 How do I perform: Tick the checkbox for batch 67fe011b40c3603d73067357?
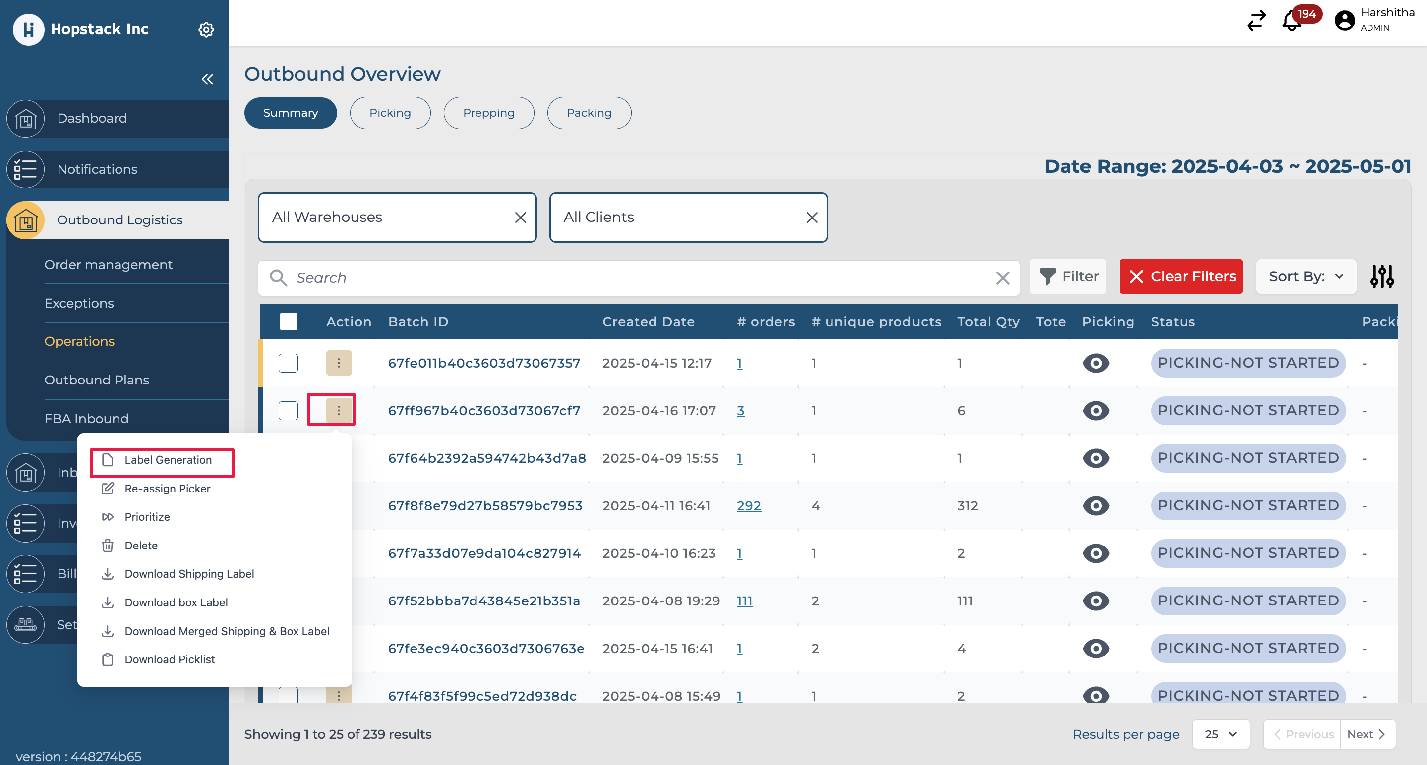pyautogui.click(x=288, y=363)
